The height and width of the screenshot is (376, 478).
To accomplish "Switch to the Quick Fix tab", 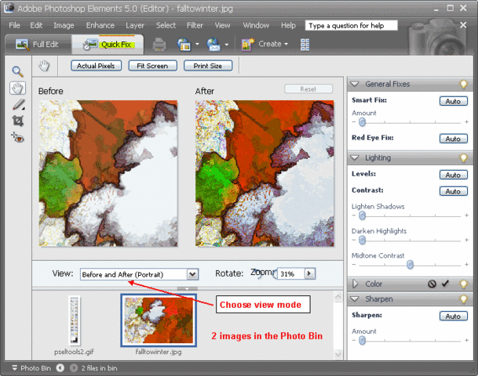I will [x=108, y=45].
